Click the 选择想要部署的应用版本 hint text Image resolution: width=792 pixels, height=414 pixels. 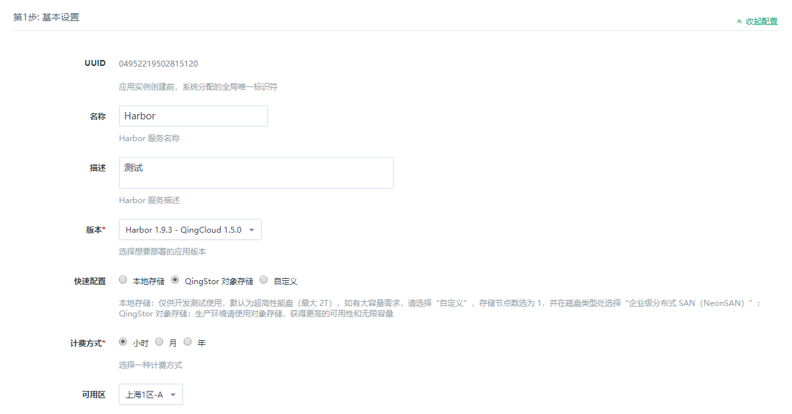pos(162,252)
